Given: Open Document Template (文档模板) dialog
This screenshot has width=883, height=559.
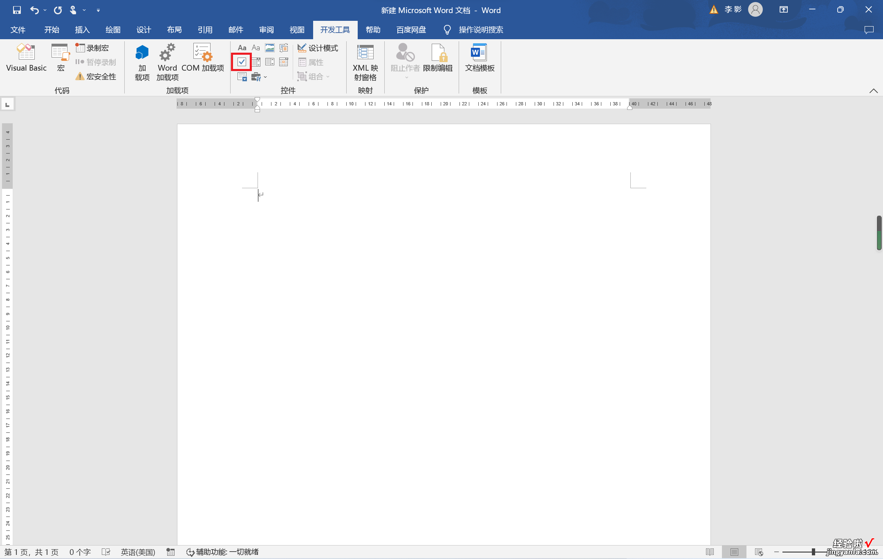Looking at the screenshot, I should click(480, 58).
